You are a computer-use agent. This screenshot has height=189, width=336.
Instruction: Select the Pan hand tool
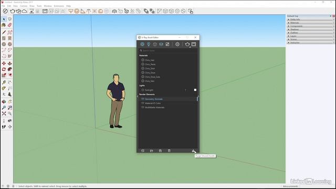tap(9, 102)
